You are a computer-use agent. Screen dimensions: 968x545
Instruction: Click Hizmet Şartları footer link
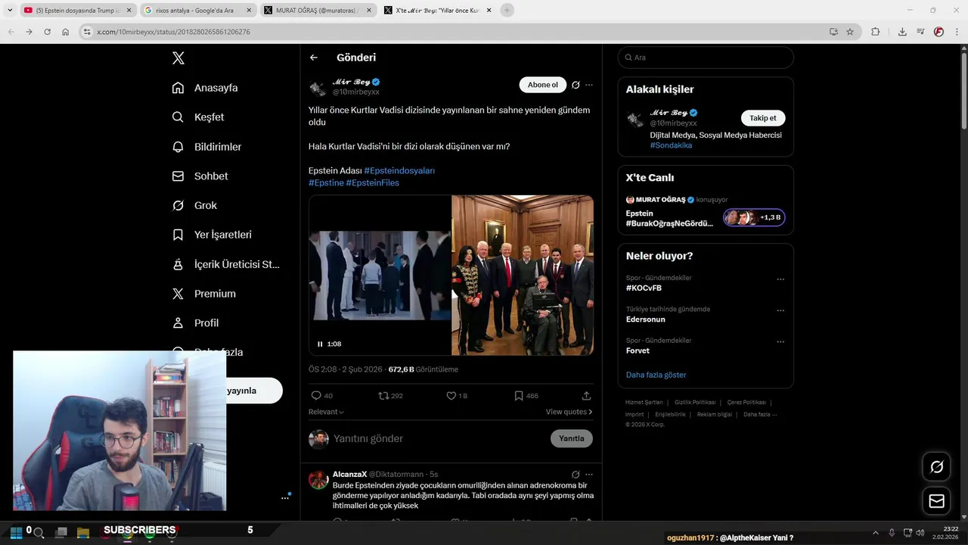pyautogui.click(x=644, y=403)
